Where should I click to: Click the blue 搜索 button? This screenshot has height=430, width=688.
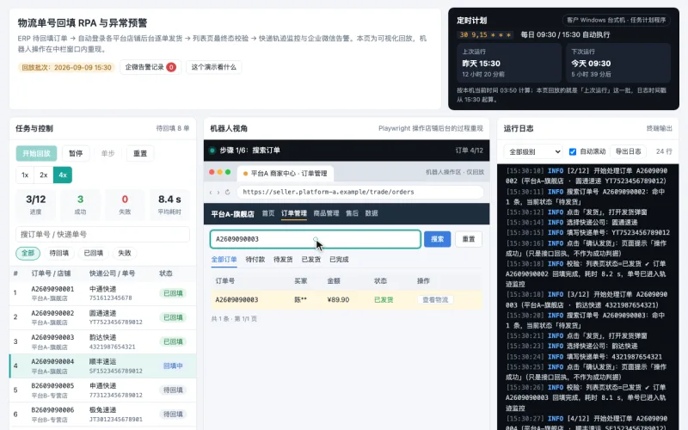pyautogui.click(x=437, y=239)
